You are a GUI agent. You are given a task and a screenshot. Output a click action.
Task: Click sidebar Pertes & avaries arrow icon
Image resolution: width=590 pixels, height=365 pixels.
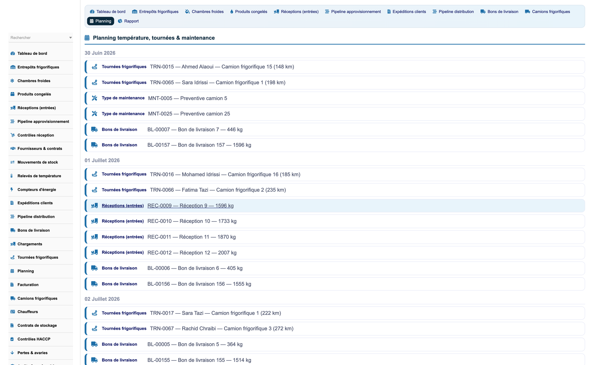coord(12,353)
